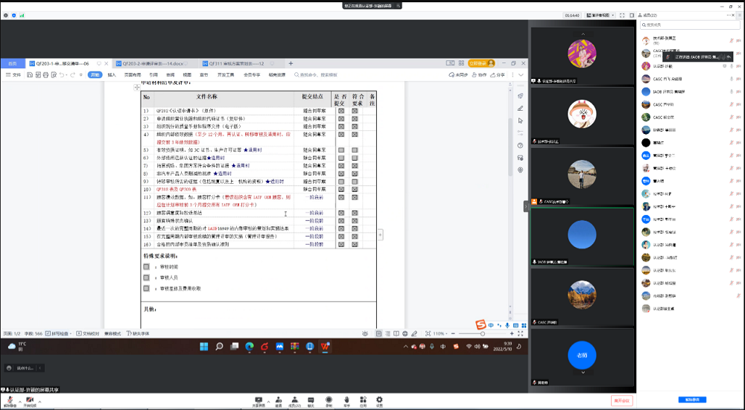Image resolution: width=745 pixels, height=410 pixels.
Task: Open the spell check dropdown in status bar
Action: click(70, 333)
